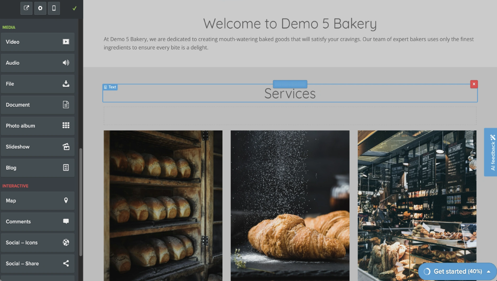Click the Text element label badge
The height and width of the screenshot is (281, 497).
pos(110,87)
